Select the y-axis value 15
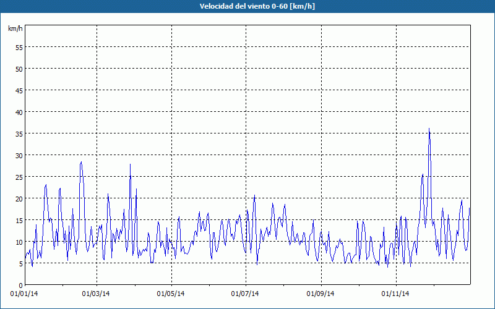This screenshot has height=309, width=495. click(19, 221)
